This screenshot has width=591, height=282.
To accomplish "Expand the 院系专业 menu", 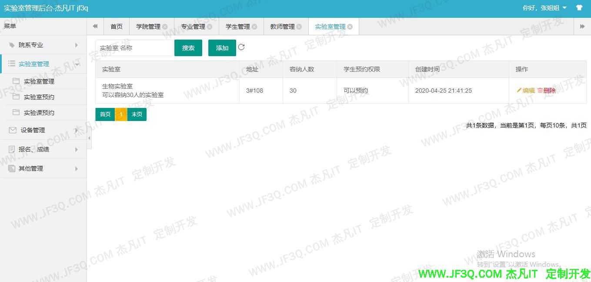I will coord(43,45).
